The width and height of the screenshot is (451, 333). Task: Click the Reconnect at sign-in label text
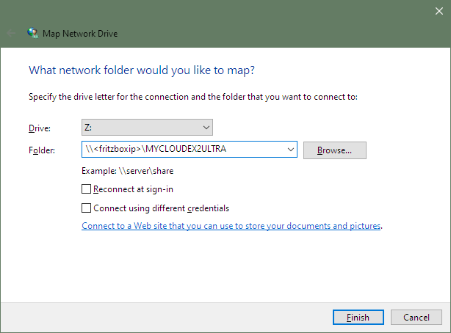coord(133,189)
